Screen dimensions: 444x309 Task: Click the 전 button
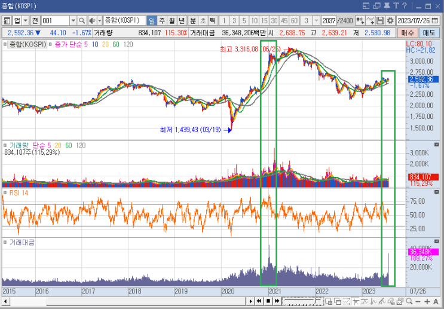coord(35,21)
